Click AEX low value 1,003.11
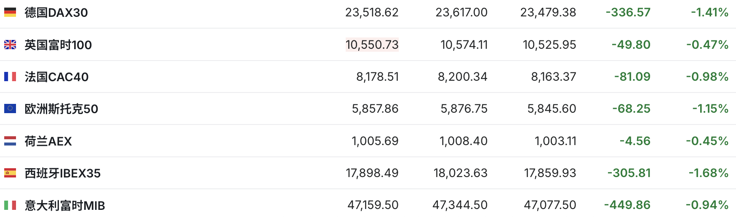Viewport: 736px width, 217px height. point(555,141)
